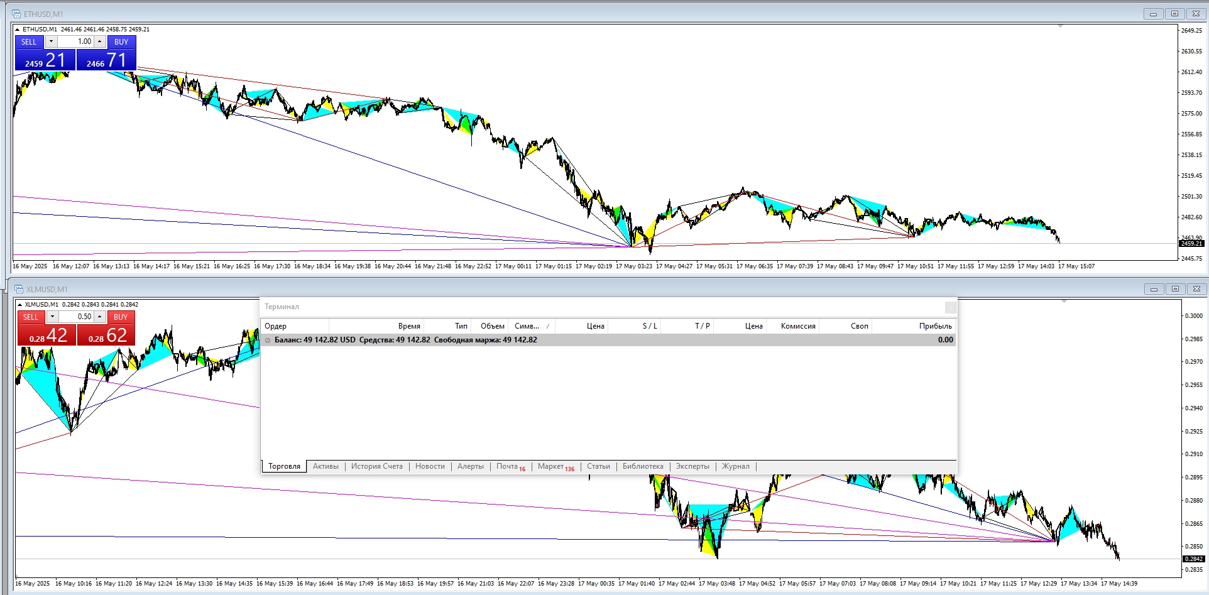1209x595 pixels.
Task: Collapse the XLMUSD one-click trading panel triangle
Action: click(x=19, y=305)
